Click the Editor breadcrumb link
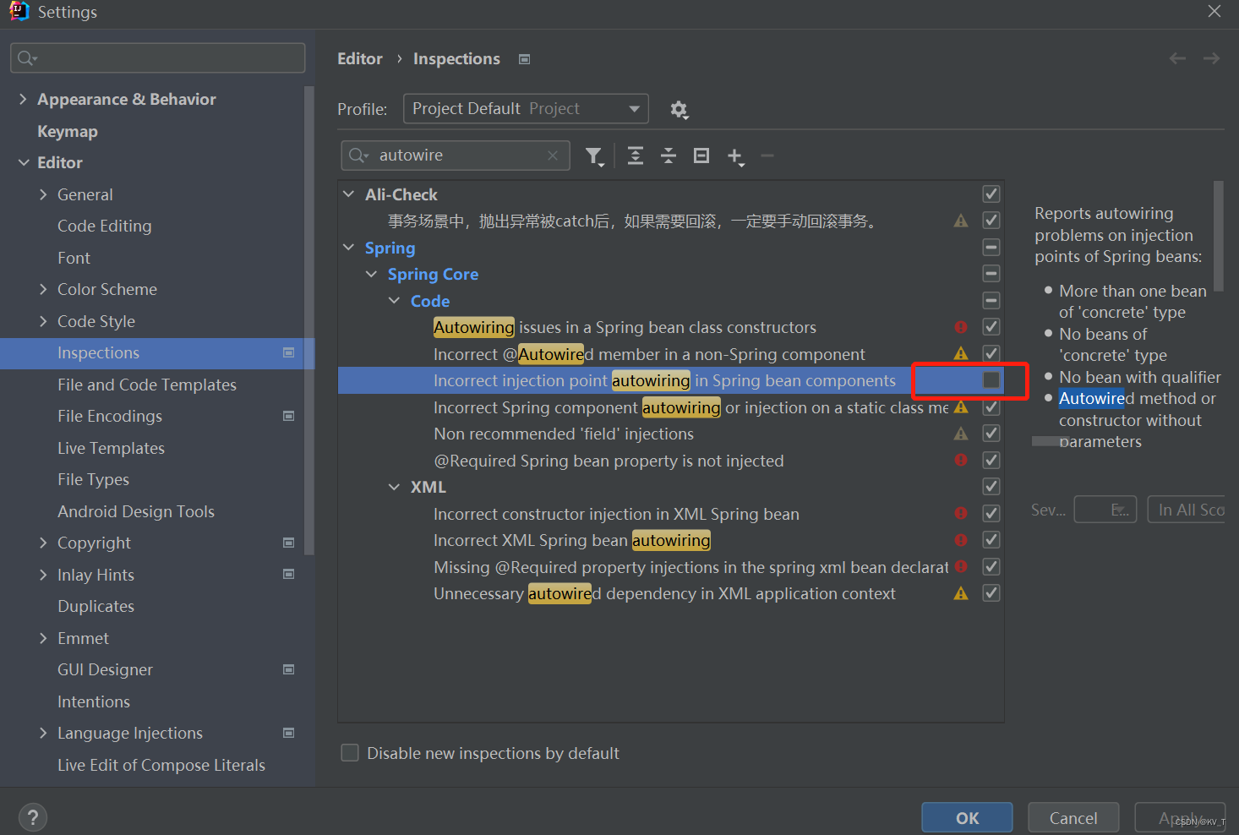The height and width of the screenshot is (835, 1239). [359, 58]
